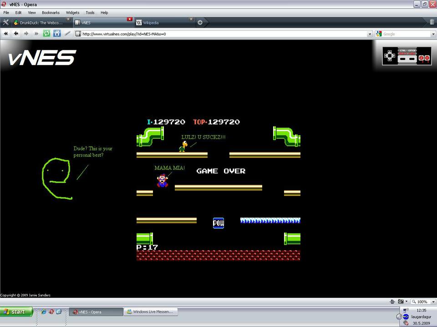Launch Internet Explorer from quick launch
437x327 pixels.
(x=44, y=312)
